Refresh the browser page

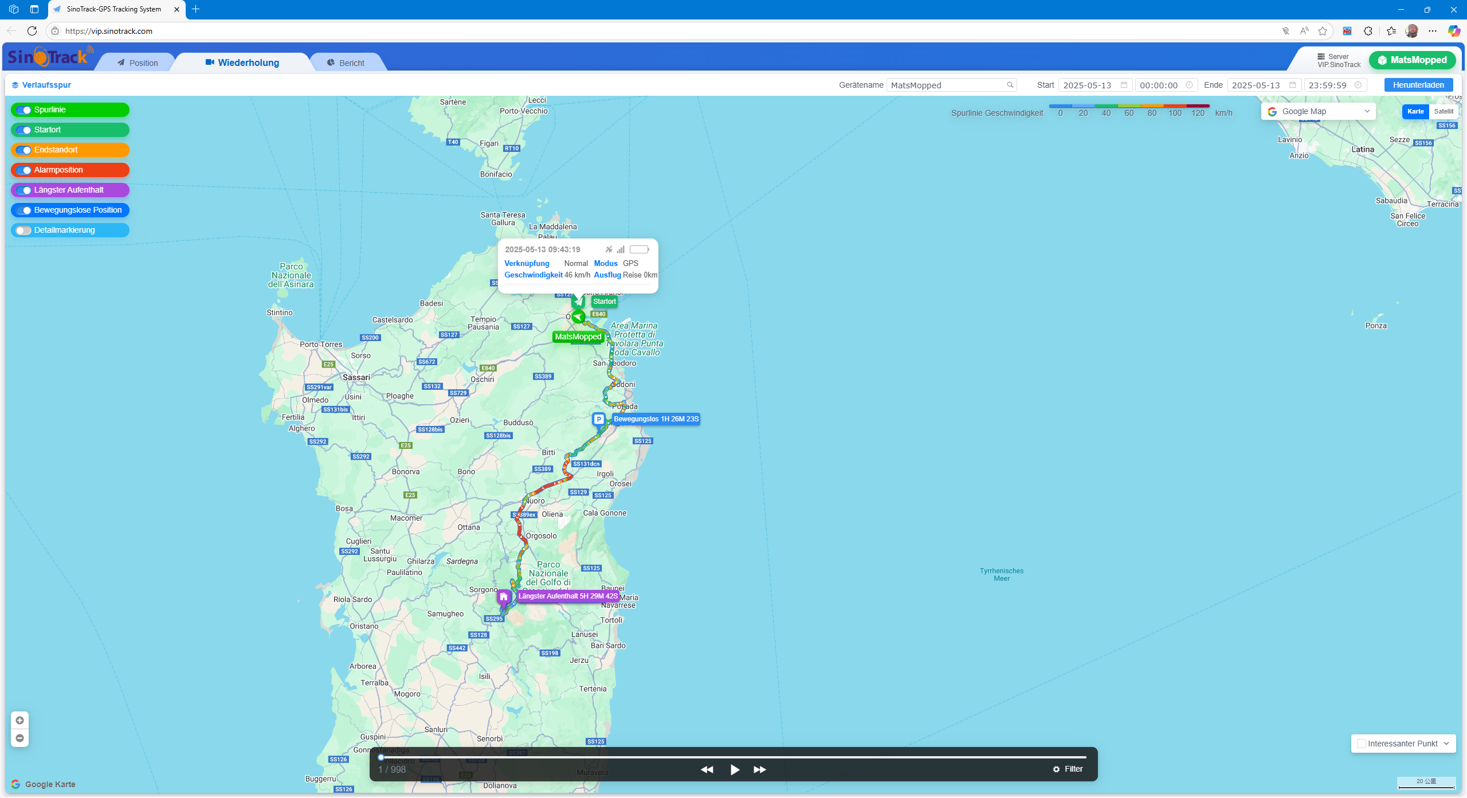tap(32, 31)
